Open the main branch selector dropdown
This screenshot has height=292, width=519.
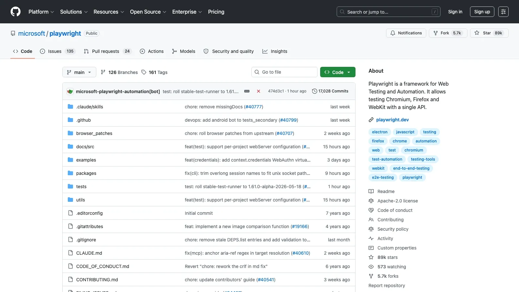pyautogui.click(x=79, y=72)
